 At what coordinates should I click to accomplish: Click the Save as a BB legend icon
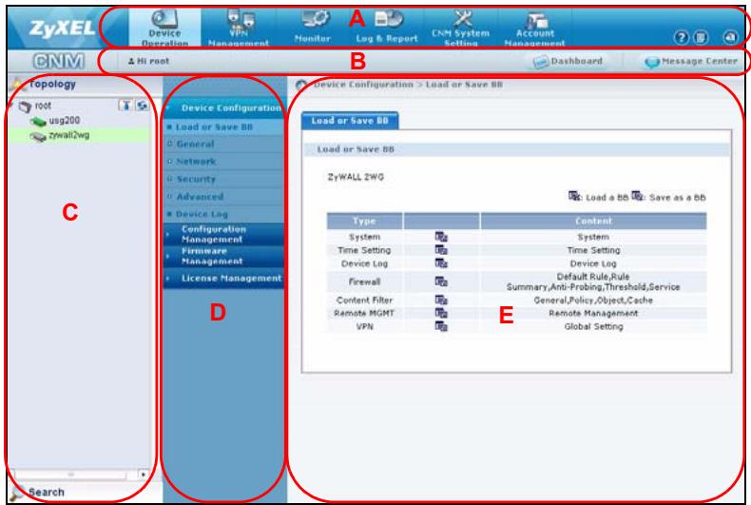coord(638,196)
